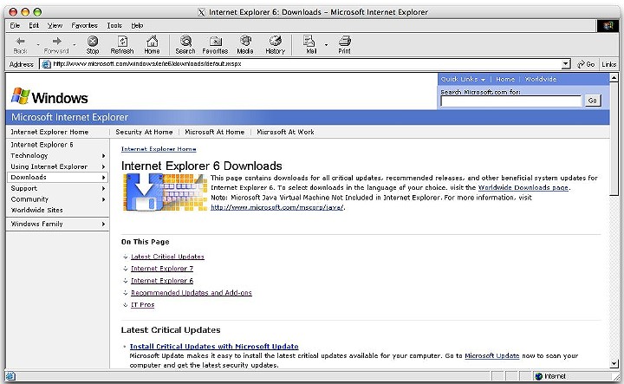Open the Microsoft At Home tab

(215, 132)
